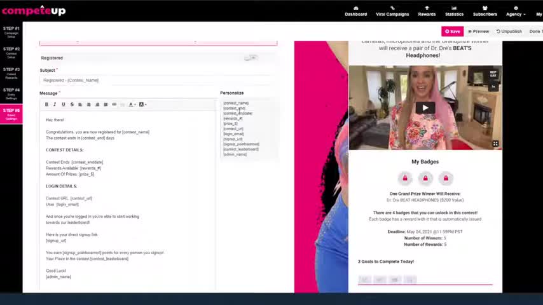Click the fullscreen icon on the video

[495, 144]
